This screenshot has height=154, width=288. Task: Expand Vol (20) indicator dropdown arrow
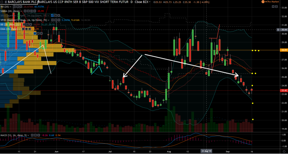click(10, 7)
